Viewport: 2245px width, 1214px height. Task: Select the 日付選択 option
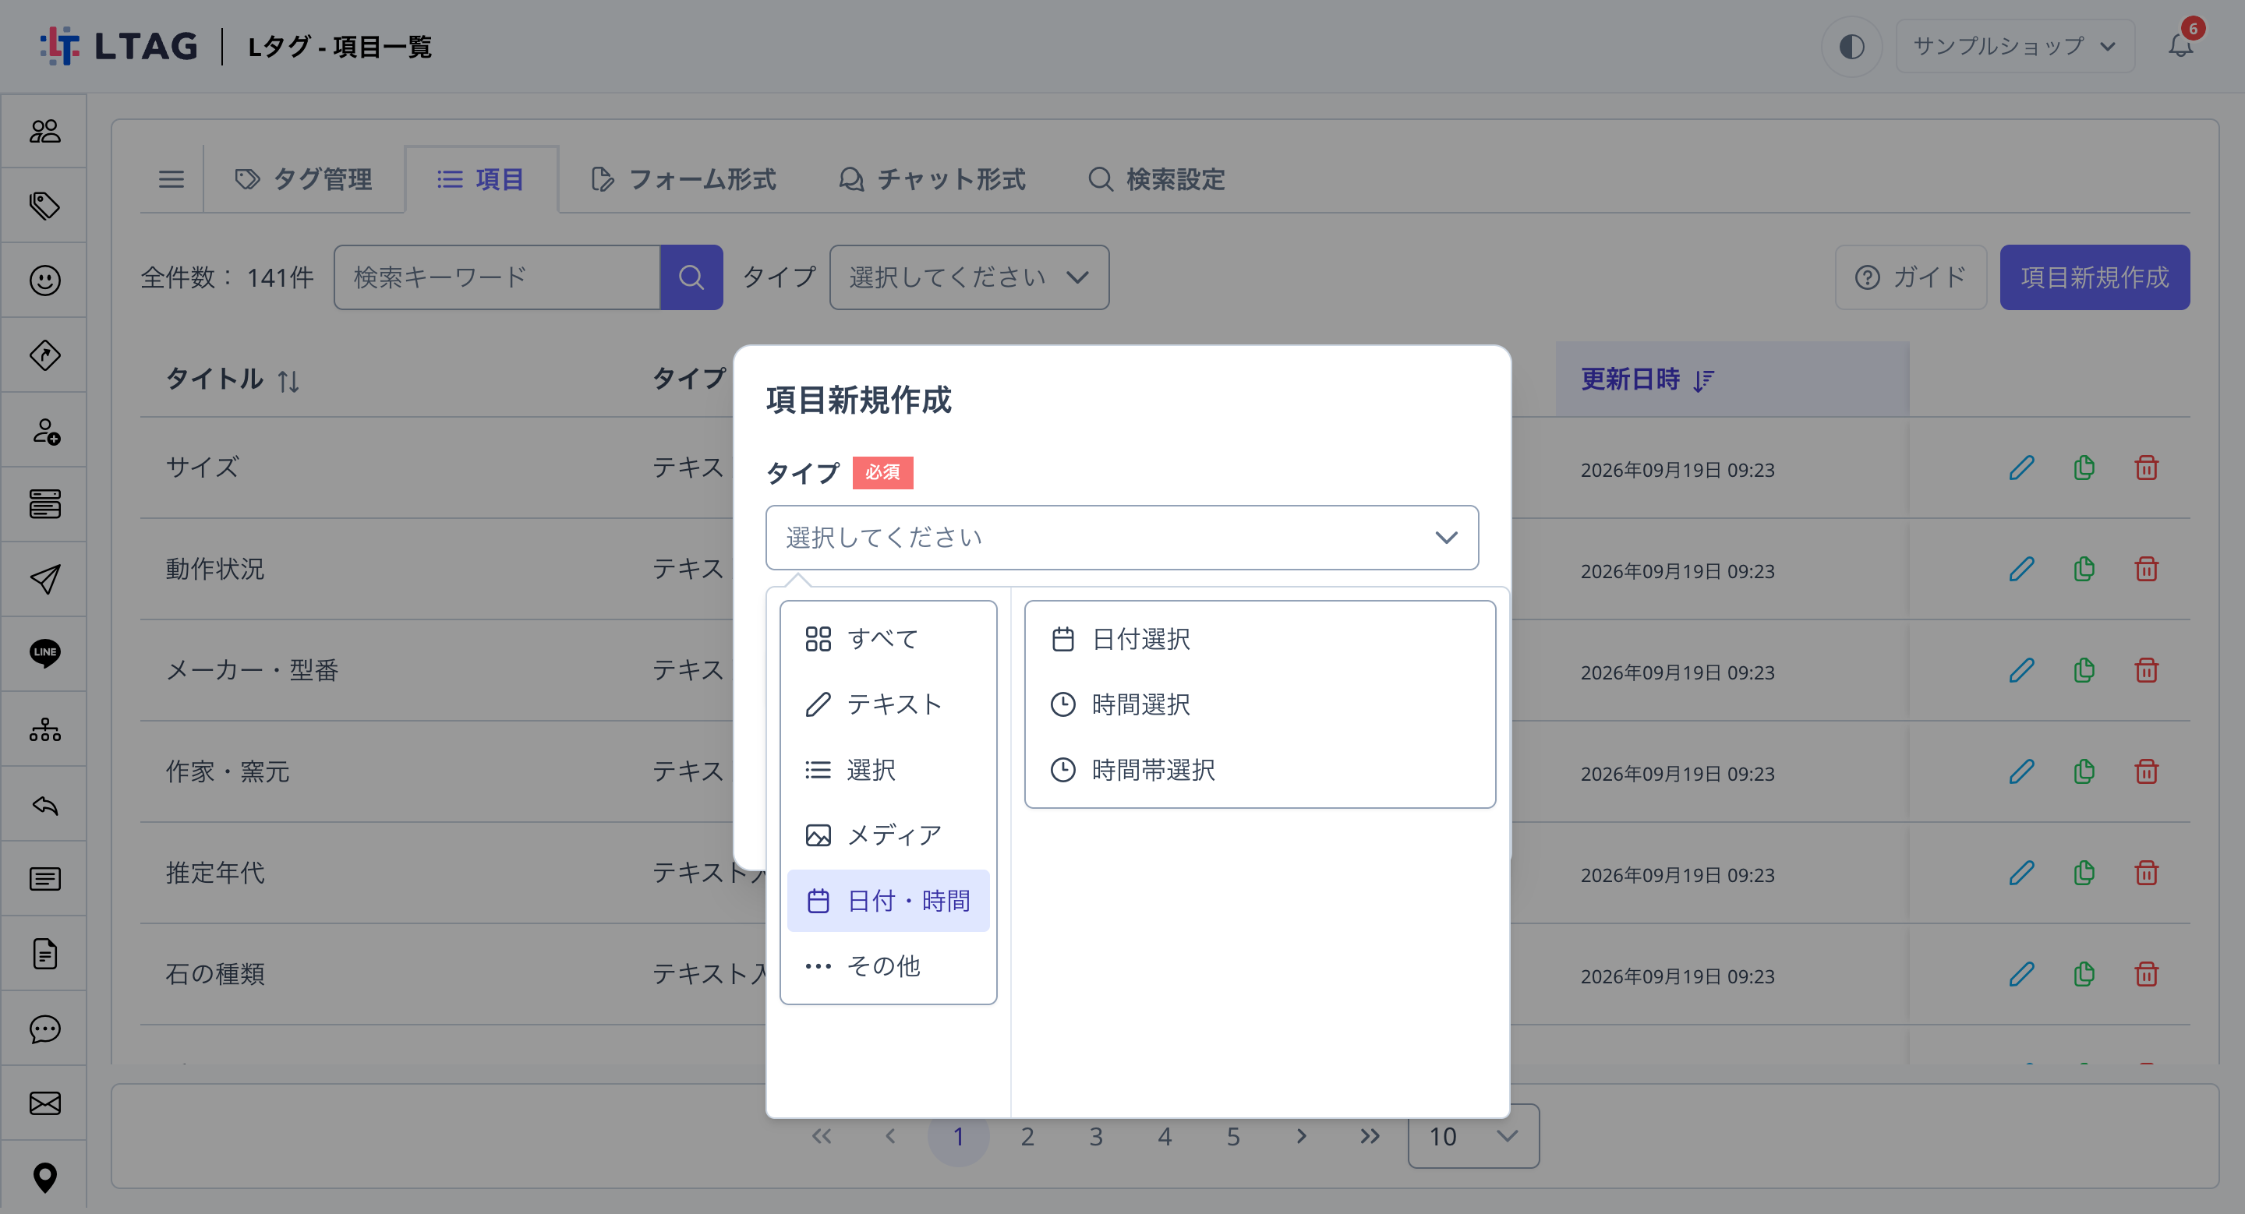pyautogui.click(x=1260, y=638)
